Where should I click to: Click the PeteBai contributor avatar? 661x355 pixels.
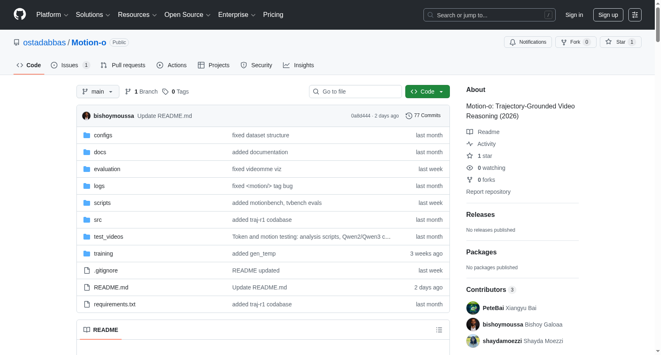tap(473, 308)
